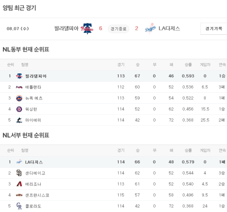Viewport: 227px width, 212px height.
Task: Click the Washington Nationals logo icon
Action: coord(19,109)
